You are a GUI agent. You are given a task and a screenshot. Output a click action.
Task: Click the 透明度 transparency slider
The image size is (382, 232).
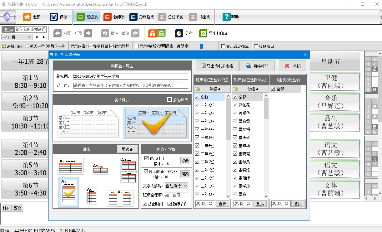[202, 46]
